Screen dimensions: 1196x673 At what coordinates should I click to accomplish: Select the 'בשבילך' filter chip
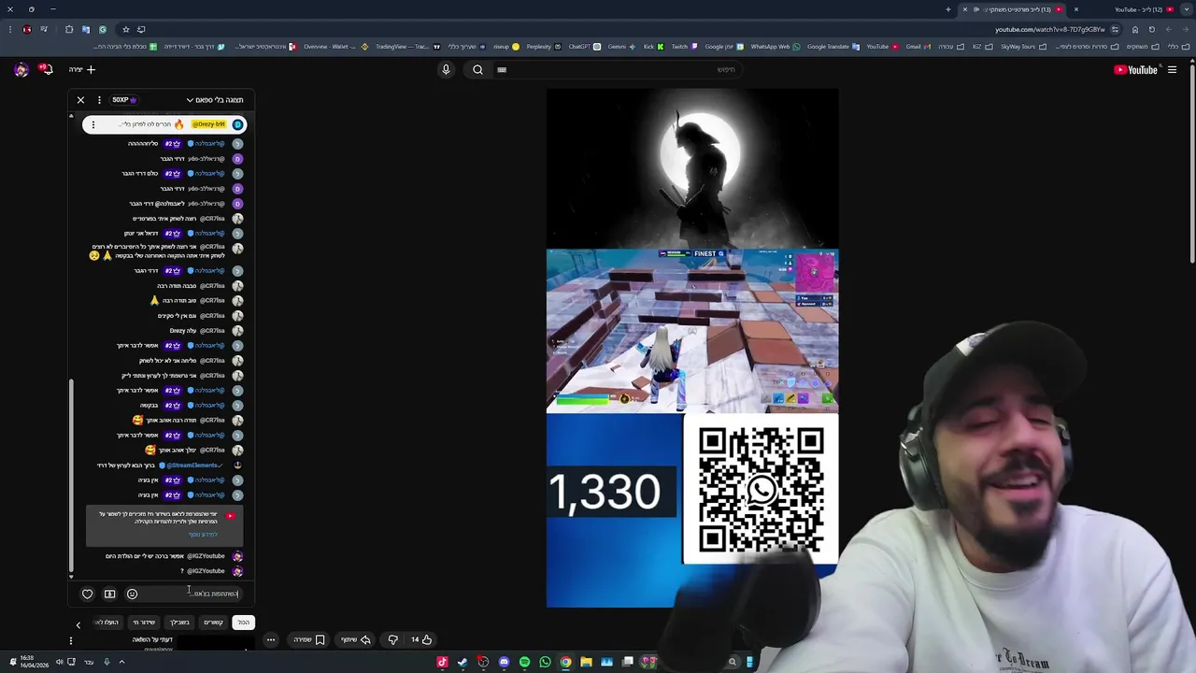(178, 622)
